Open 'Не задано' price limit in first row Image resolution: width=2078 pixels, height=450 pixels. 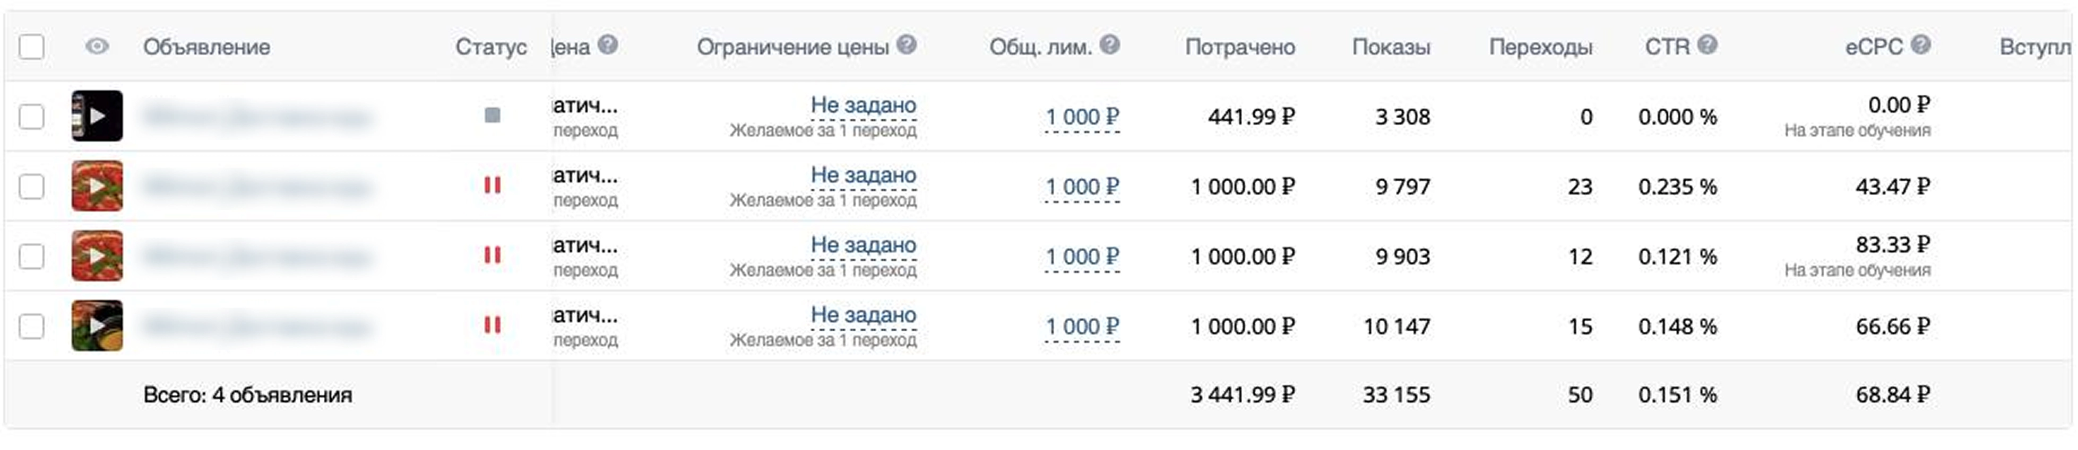[x=863, y=105]
